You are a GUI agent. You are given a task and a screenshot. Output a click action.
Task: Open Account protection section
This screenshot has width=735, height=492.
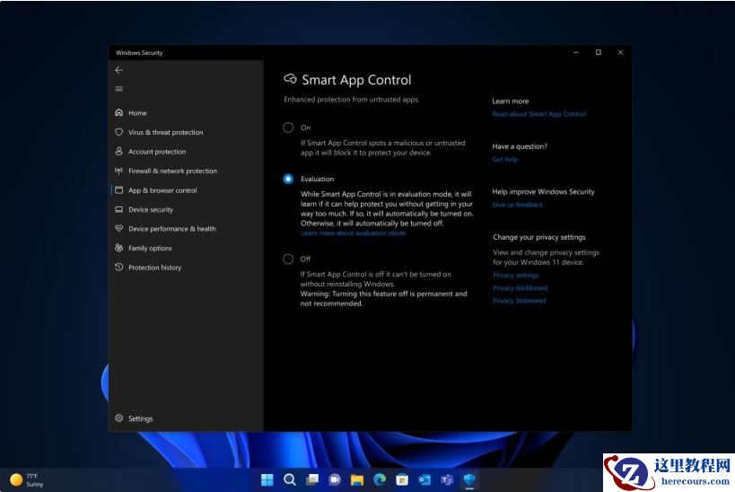pyautogui.click(x=156, y=152)
